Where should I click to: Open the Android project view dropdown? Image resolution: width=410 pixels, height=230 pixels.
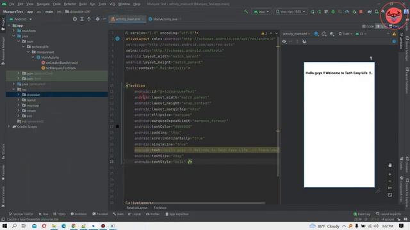tap(20, 19)
